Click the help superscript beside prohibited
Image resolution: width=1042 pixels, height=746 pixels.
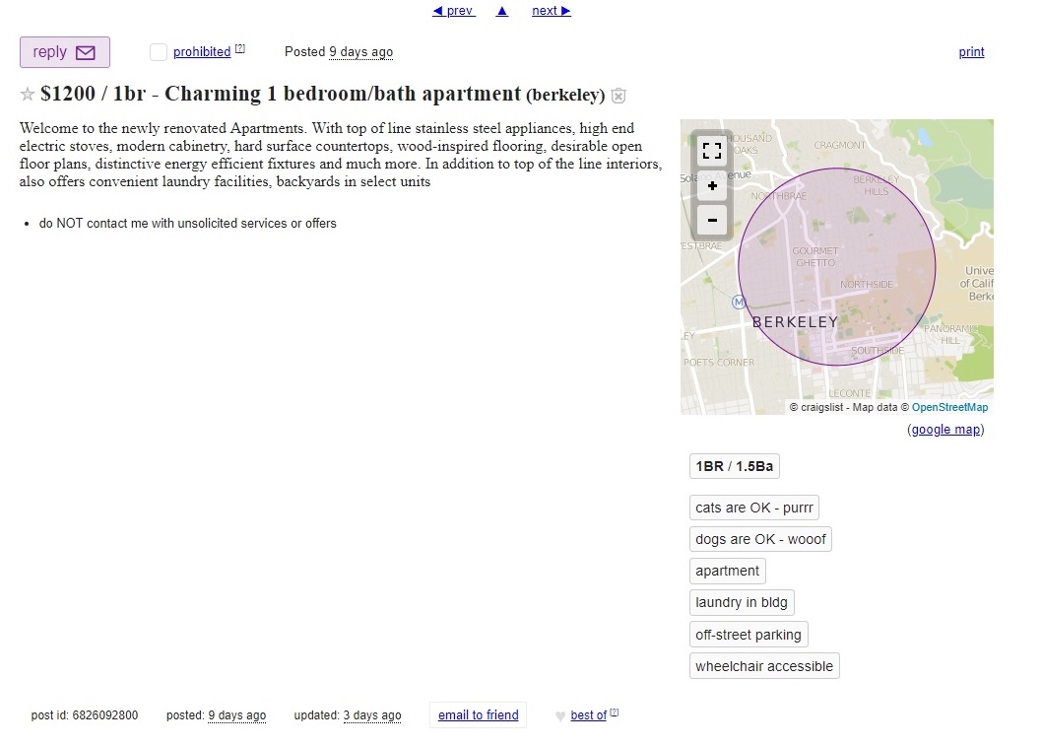(x=240, y=49)
